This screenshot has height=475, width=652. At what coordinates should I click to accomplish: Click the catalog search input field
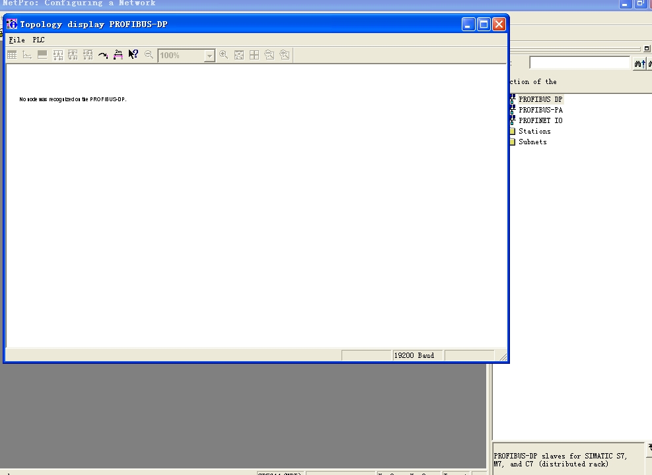(x=579, y=63)
